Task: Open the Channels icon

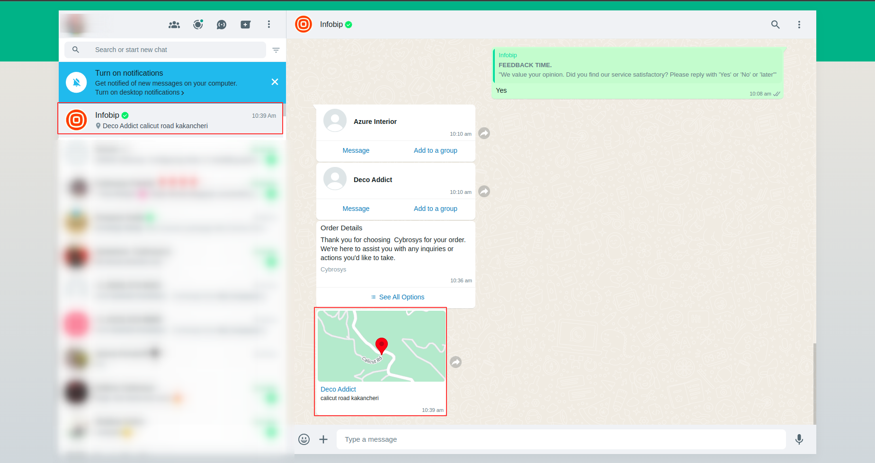Action: click(x=222, y=25)
